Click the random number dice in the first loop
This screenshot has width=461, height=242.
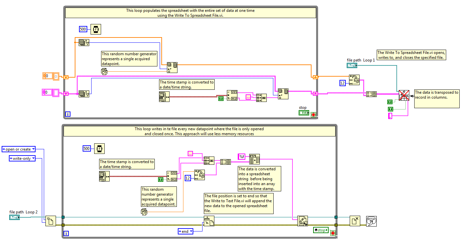[104, 71]
